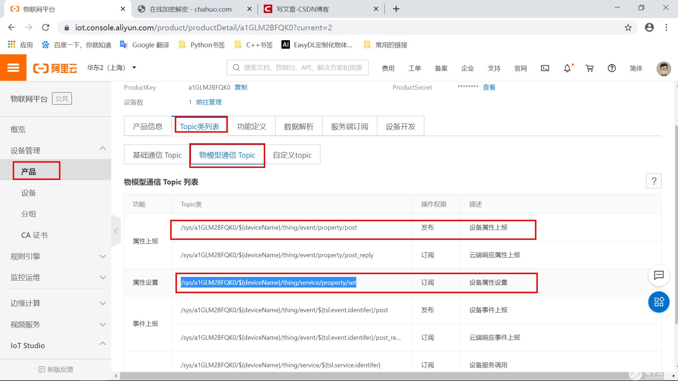
Task: Open the search box for docs and API
Action: coord(298,67)
